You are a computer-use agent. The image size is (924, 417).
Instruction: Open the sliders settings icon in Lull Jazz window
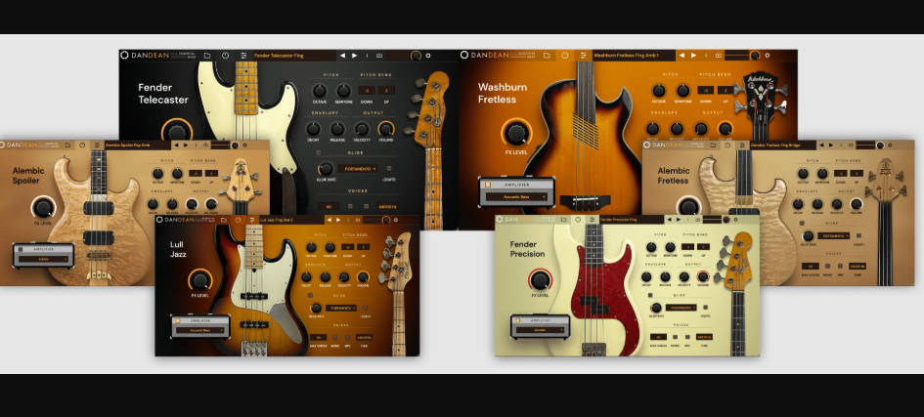252,220
